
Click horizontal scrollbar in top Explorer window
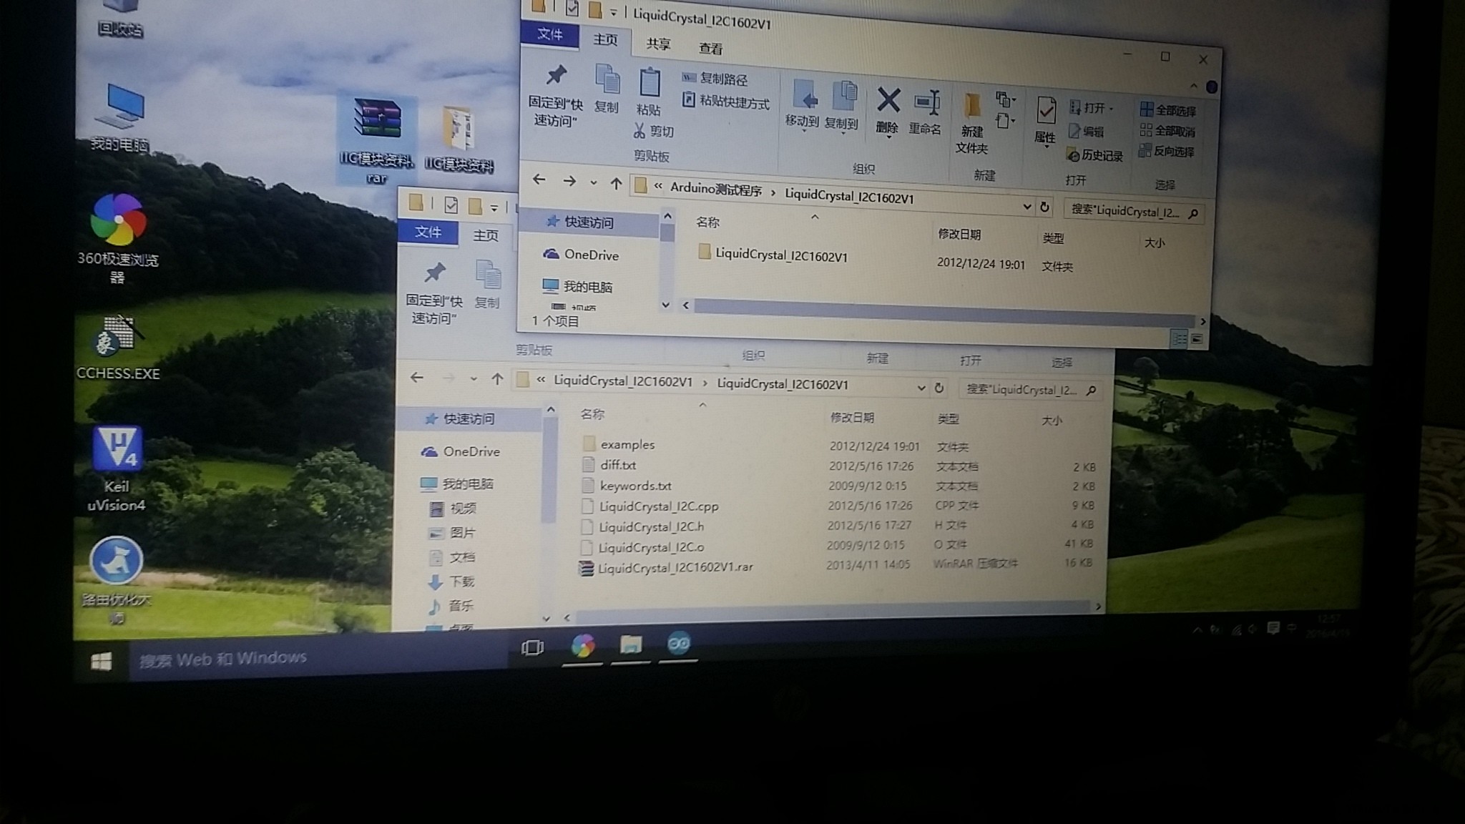(943, 311)
